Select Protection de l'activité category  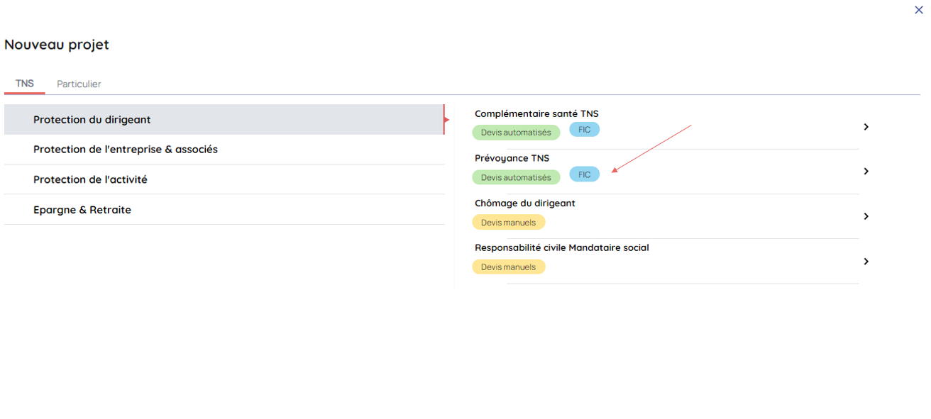(x=90, y=180)
